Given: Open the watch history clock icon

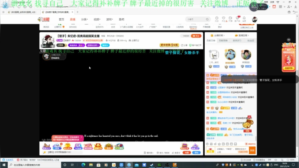Looking at the screenshot, I should [x=217, y=19].
